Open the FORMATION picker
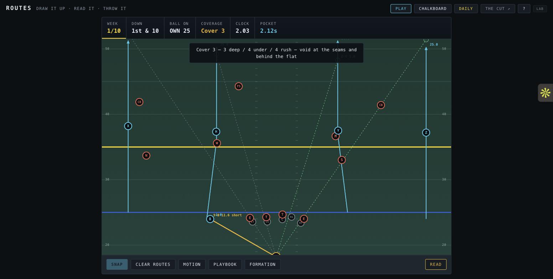Screen dimensions: 553x279 click(x=263, y=264)
